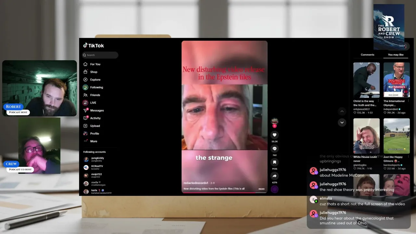Open video comments via speech bubble icon
Image resolution: width=416 pixels, height=234 pixels.
(x=275, y=149)
